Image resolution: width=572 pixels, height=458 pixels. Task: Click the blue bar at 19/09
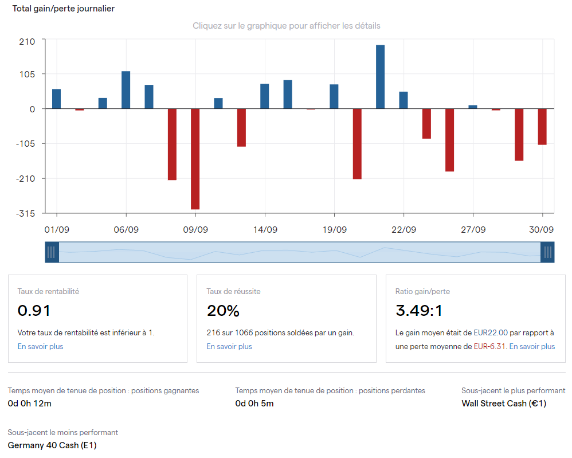[x=334, y=96]
